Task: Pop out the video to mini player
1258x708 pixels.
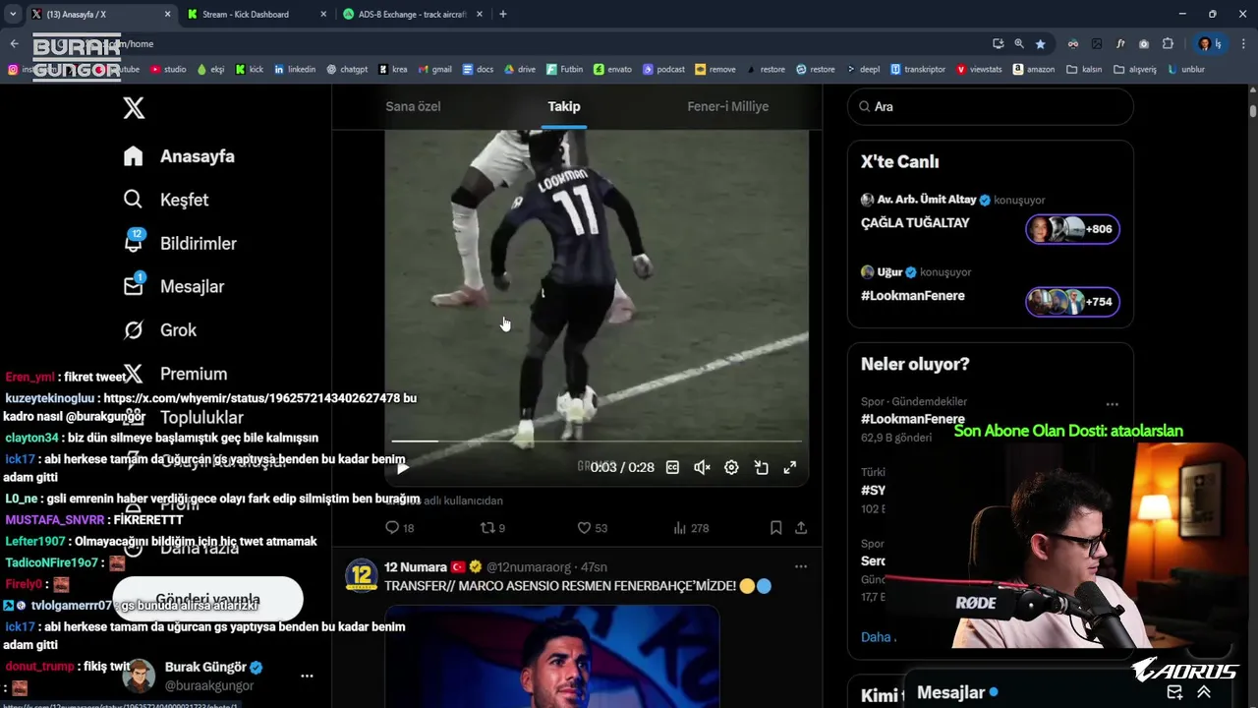Action: (x=761, y=468)
